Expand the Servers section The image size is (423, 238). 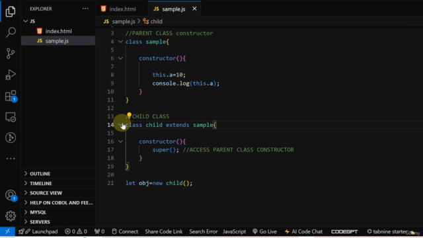58,222
